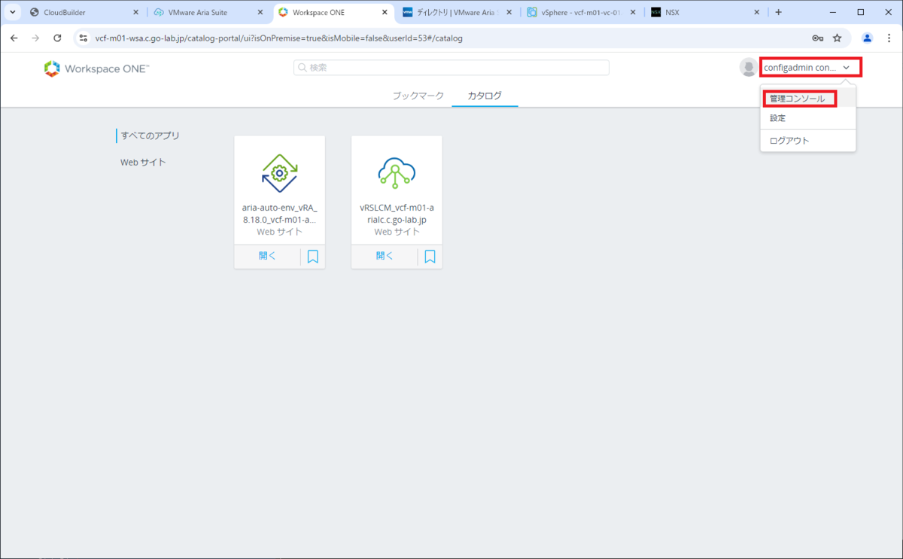Open the tab search dropdown arrow

click(x=13, y=12)
